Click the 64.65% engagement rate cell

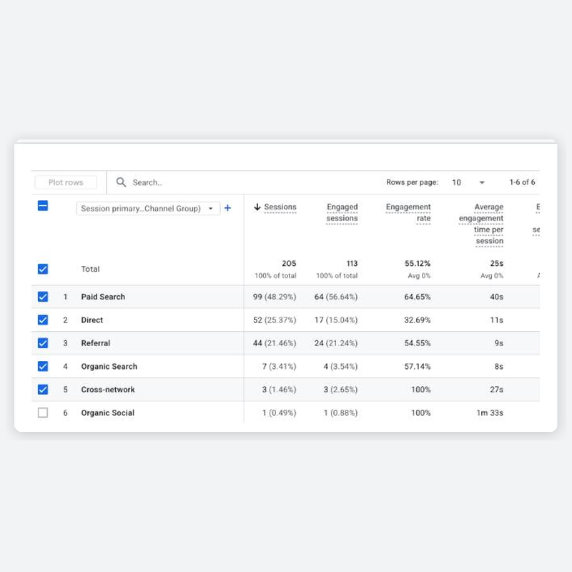tap(418, 297)
